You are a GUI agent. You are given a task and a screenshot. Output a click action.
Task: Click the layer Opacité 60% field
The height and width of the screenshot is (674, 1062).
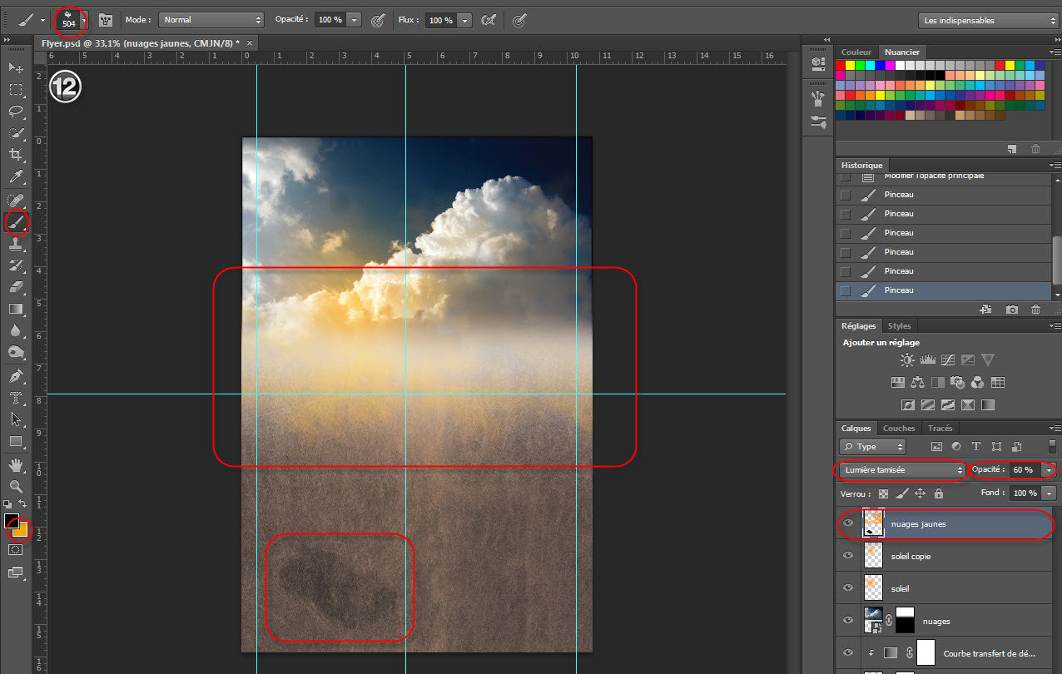[1024, 470]
